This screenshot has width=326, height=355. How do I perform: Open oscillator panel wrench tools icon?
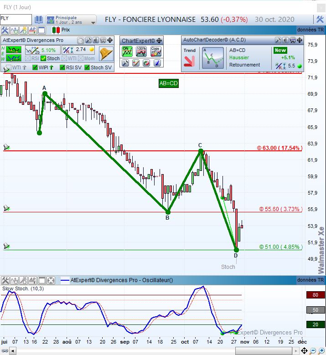[x=5, y=281]
